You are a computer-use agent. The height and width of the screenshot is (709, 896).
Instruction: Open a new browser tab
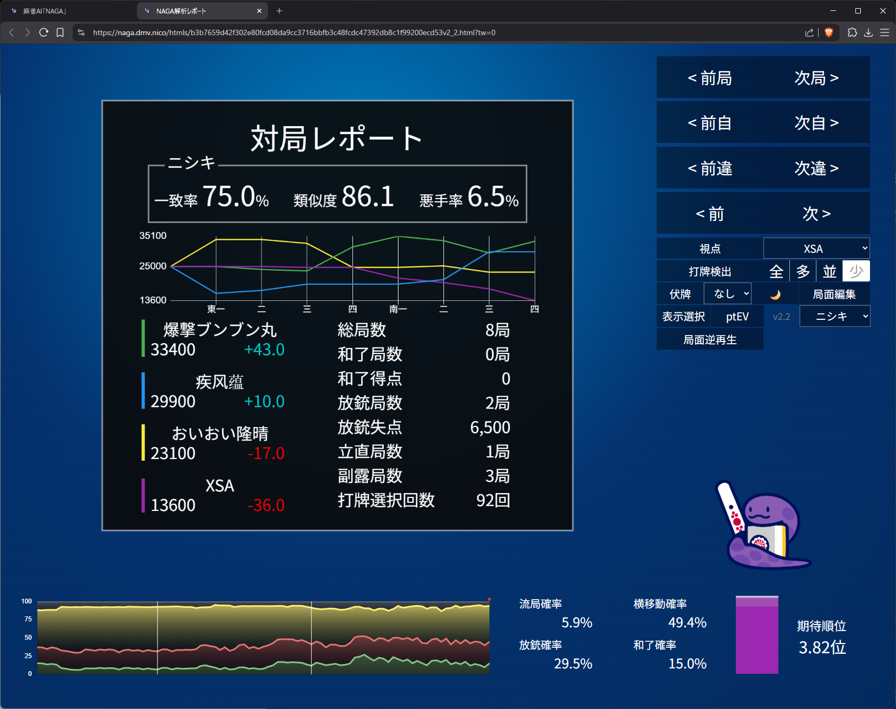[279, 11]
